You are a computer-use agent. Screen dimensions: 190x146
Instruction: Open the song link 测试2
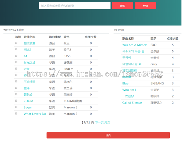(27, 50)
